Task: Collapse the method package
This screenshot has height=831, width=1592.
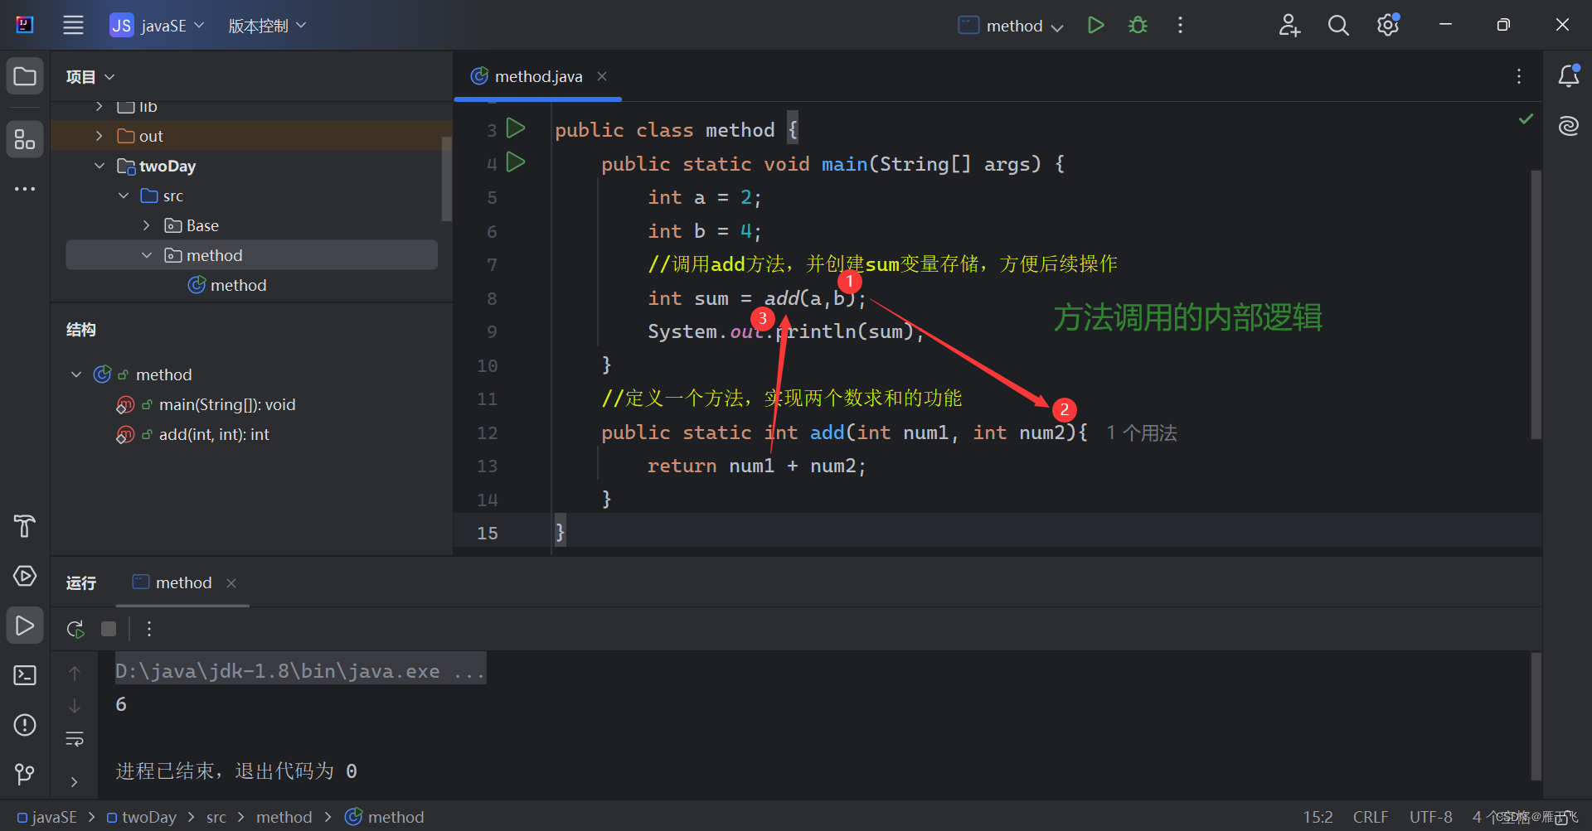Action: [x=147, y=255]
